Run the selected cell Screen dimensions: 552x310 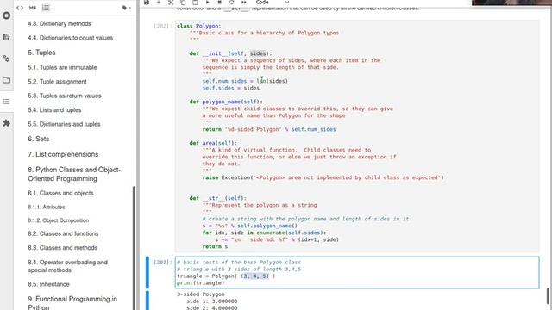tap(207, 3)
